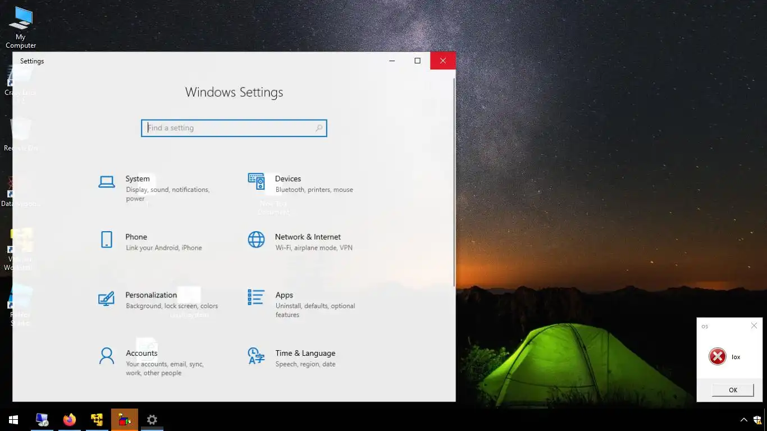Click the Settings window vertical scrollbar

point(454,182)
